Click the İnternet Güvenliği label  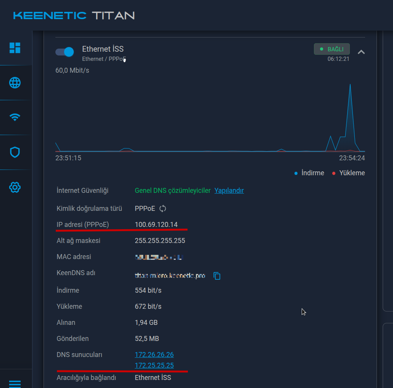pyautogui.click(x=82, y=191)
